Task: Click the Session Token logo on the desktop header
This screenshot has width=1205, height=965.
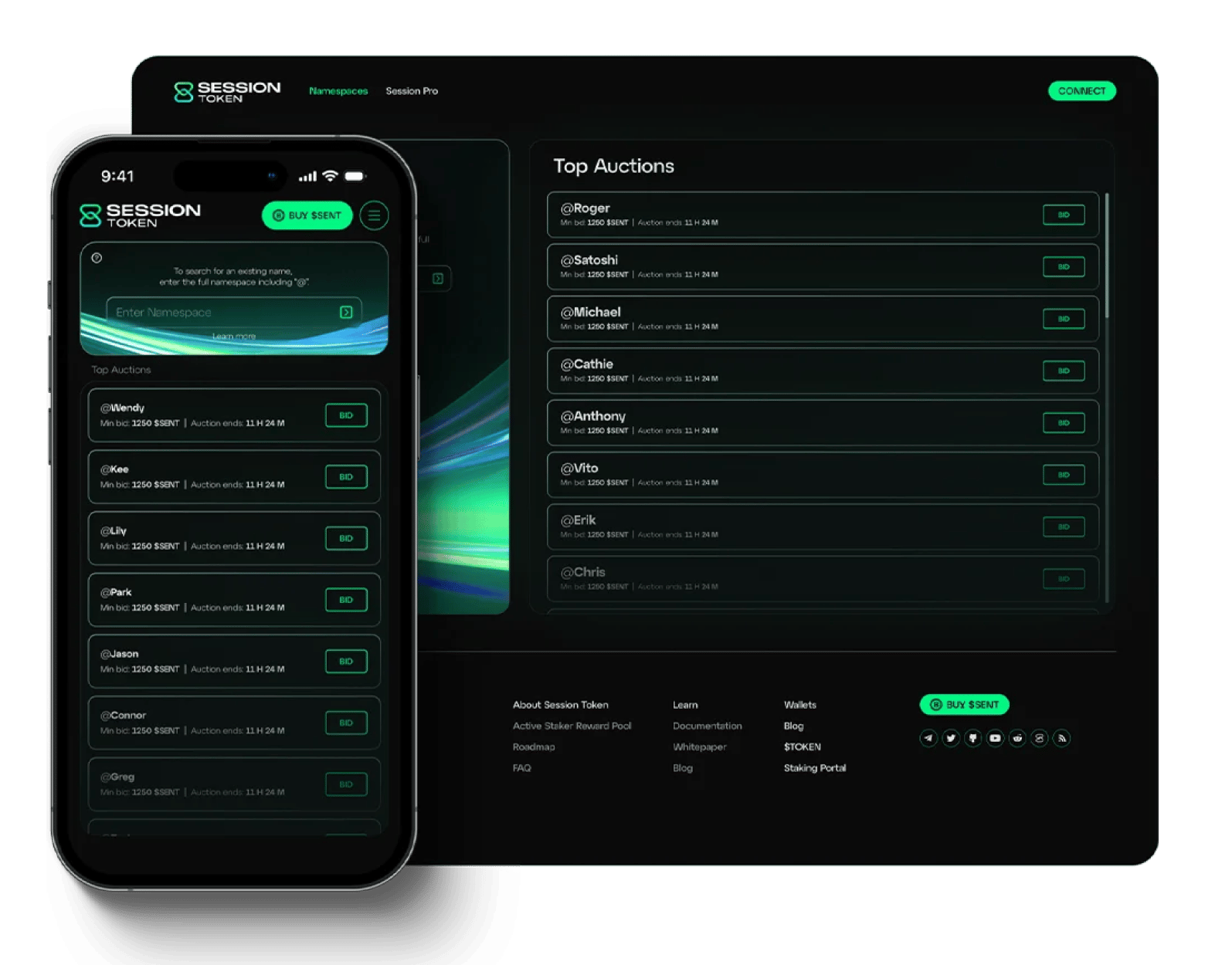Action: 227,92
